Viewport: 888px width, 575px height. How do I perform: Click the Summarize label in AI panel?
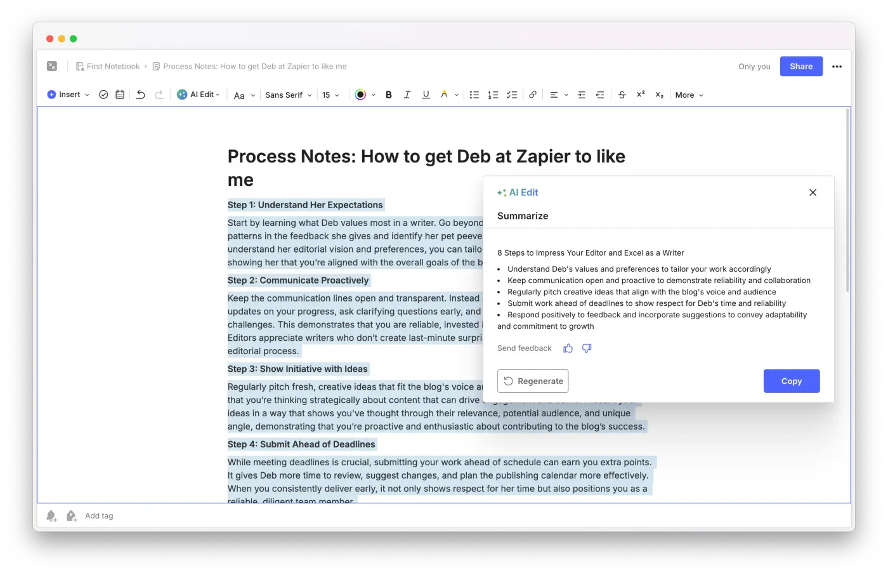523,216
